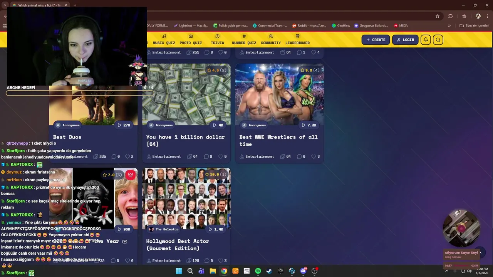493x277 pixels.
Task: Like the Hollywood Best Actor quiz heart
Action: (x=221, y=261)
